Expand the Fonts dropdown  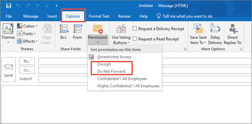click(x=27, y=34)
